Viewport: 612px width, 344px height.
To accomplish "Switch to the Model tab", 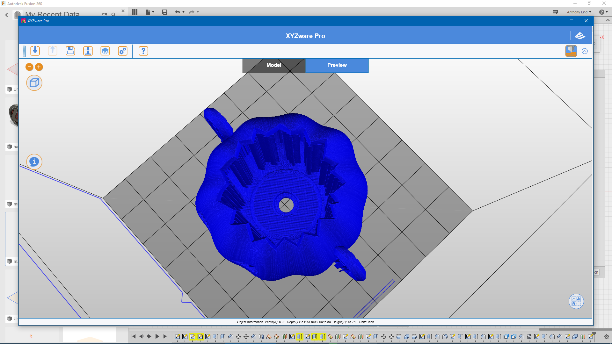I will pyautogui.click(x=274, y=65).
